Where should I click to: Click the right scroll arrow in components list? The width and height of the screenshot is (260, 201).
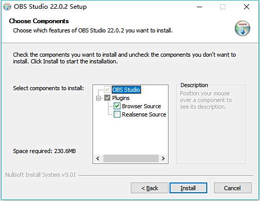click(x=163, y=158)
